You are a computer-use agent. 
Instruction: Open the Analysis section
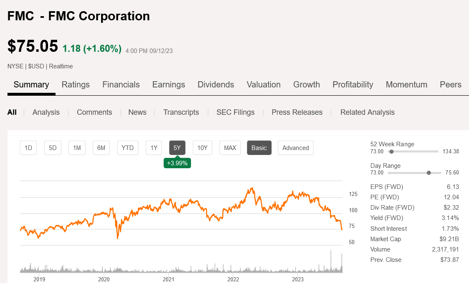[x=46, y=112]
